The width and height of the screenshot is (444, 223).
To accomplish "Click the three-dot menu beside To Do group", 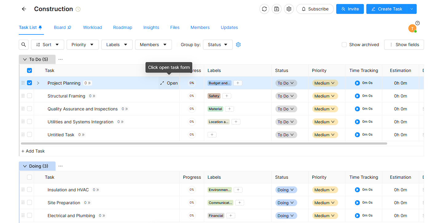I will click(x=60, y=59).
